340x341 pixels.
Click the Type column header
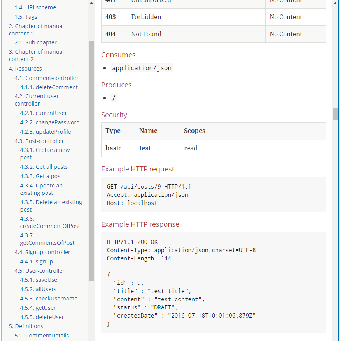118,131
